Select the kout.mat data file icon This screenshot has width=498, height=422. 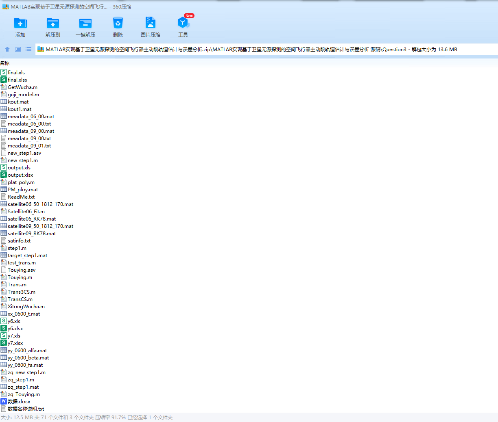point(4,102)
